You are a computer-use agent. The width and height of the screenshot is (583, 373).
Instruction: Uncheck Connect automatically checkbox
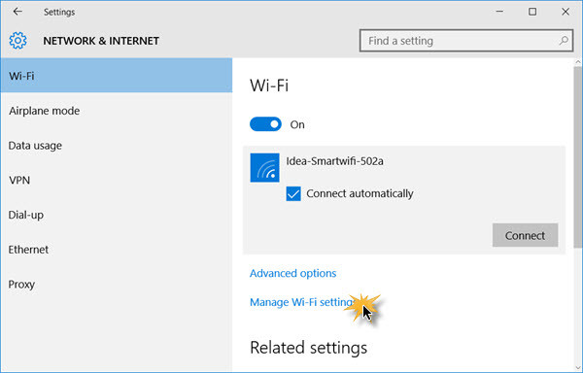tap(293, 193)
